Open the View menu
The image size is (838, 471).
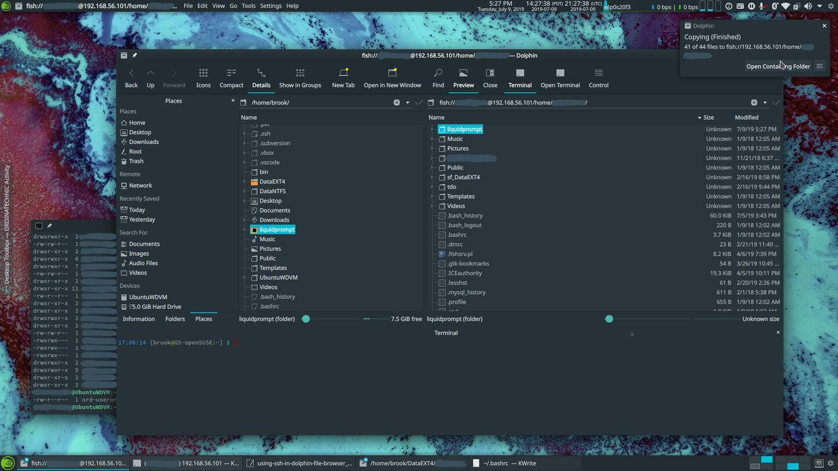[x=218, y=6]
